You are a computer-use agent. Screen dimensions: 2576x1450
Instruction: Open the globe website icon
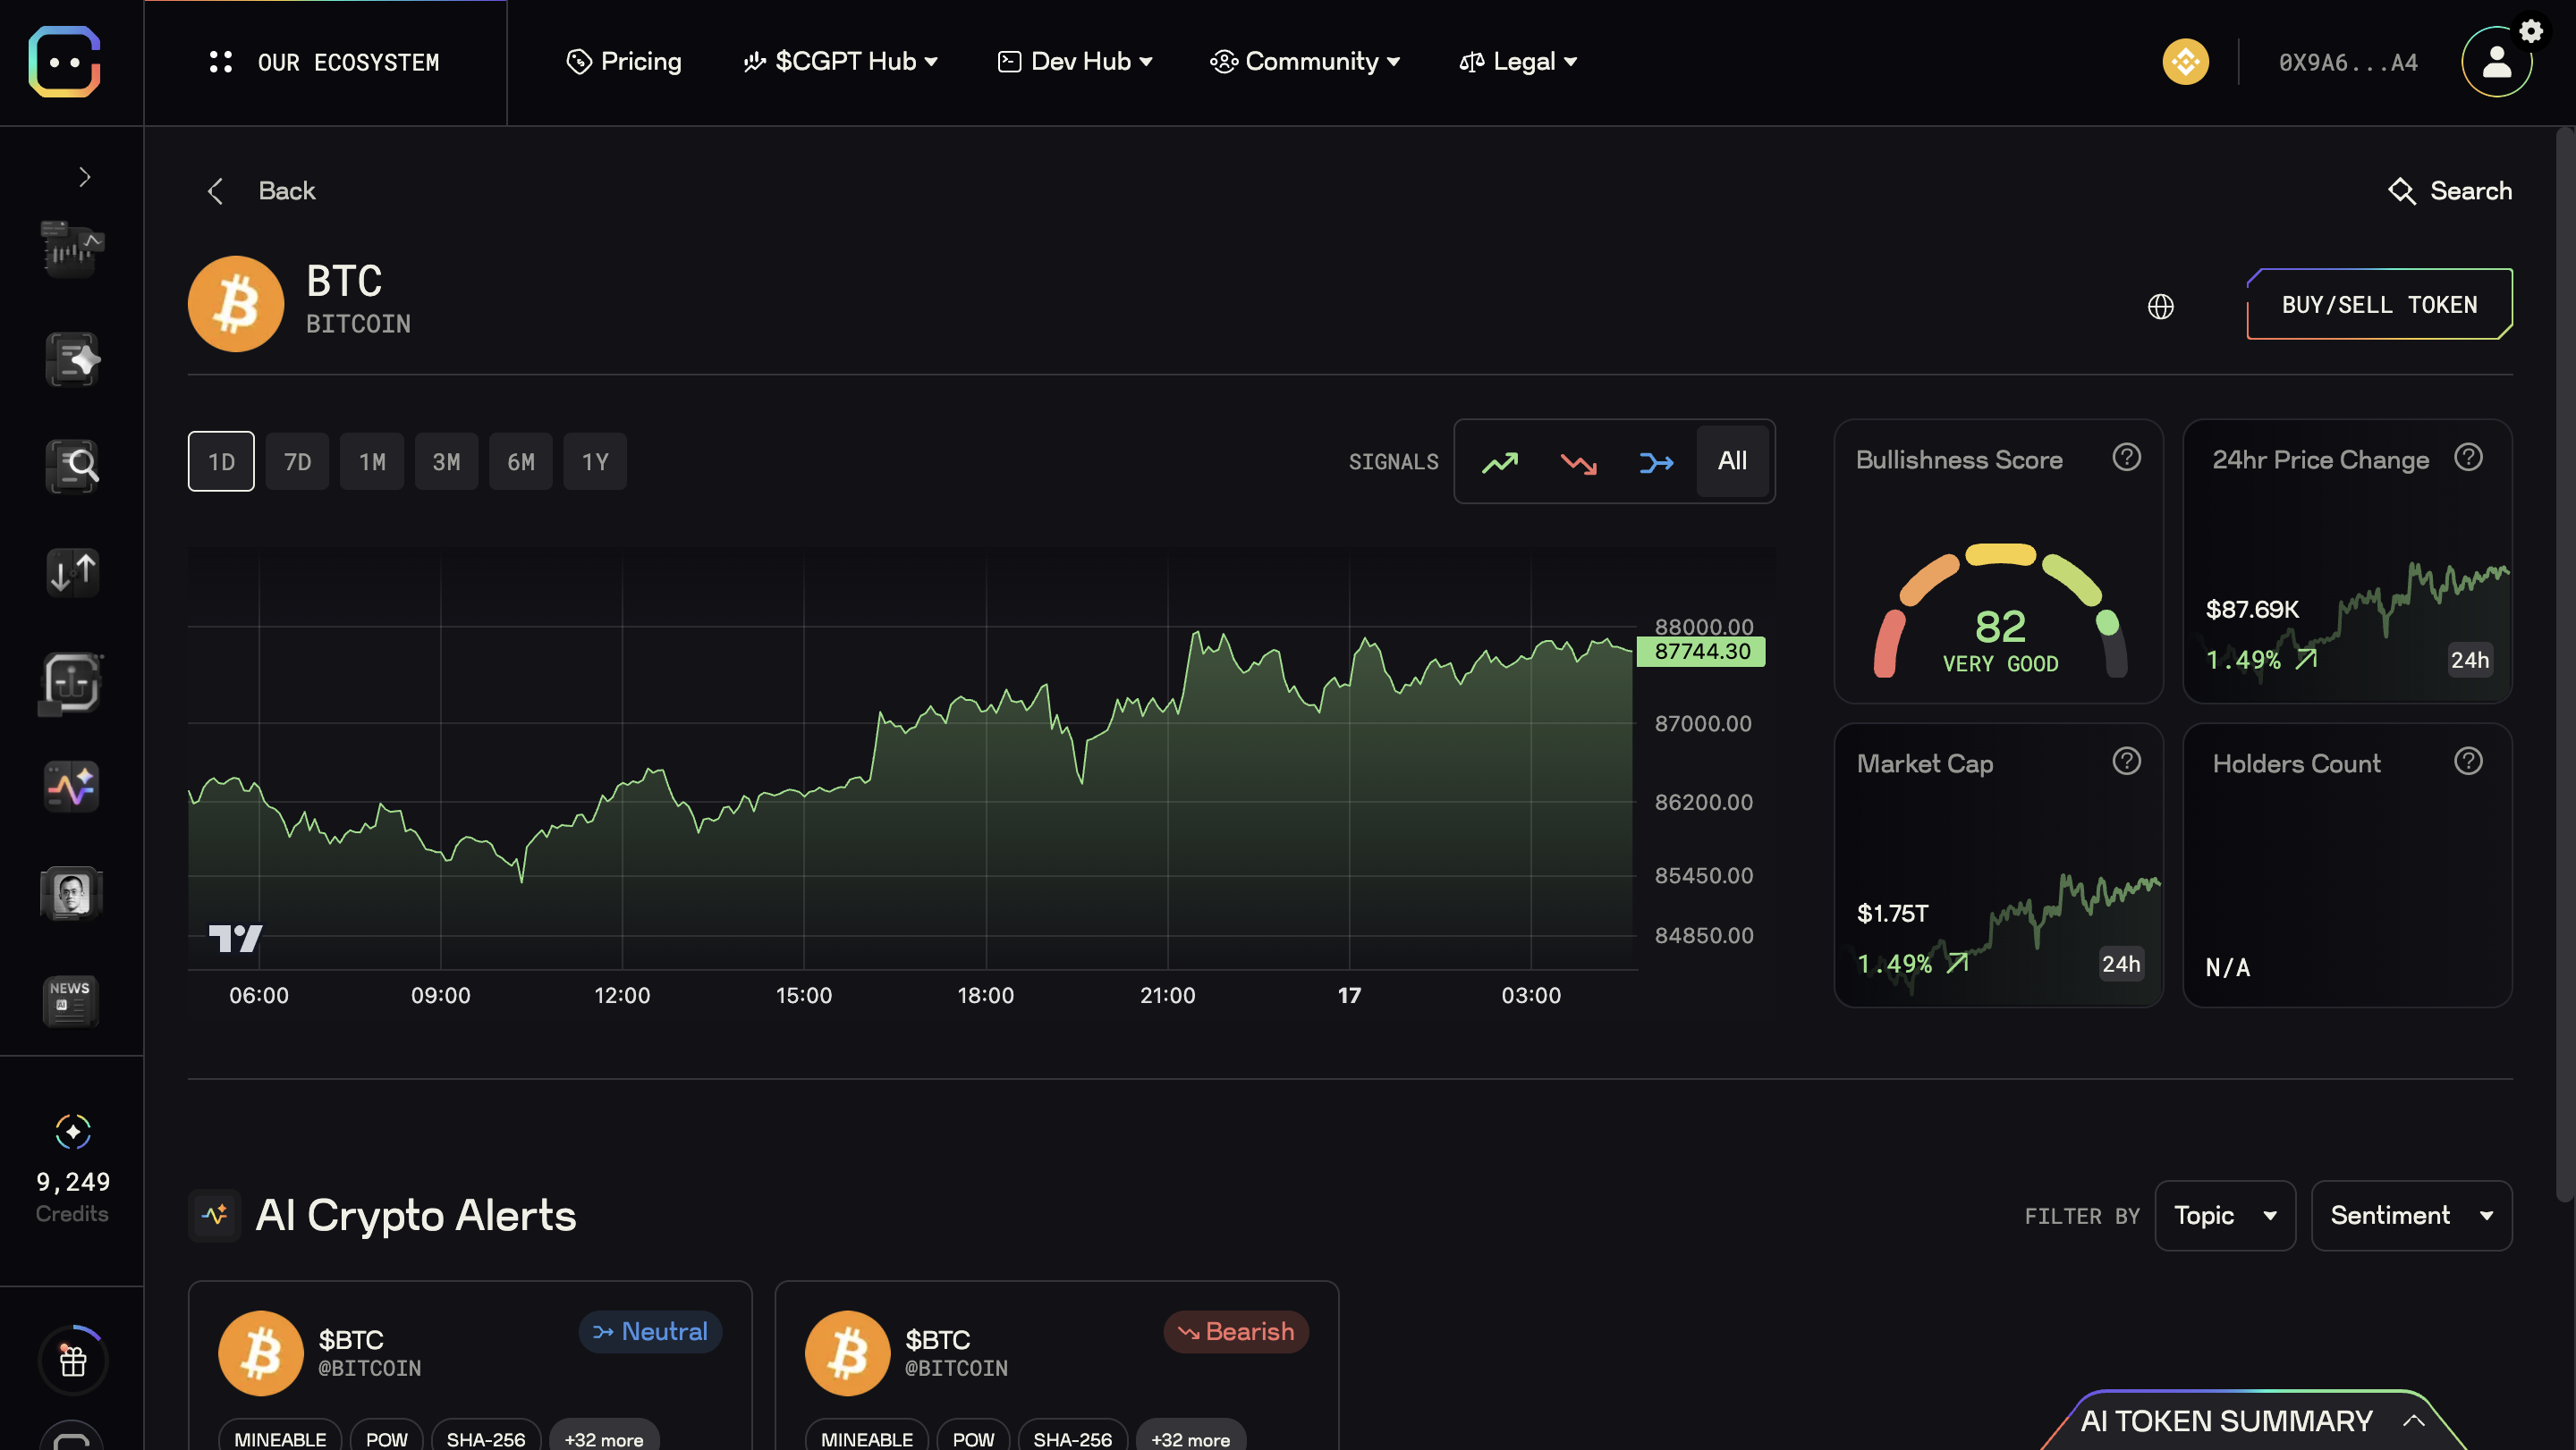(x=2160, y=306)
